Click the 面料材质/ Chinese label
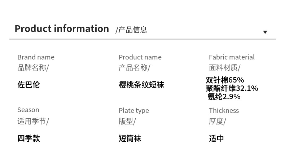The height and width of the screenshot is (159, 285). [224, 67]
